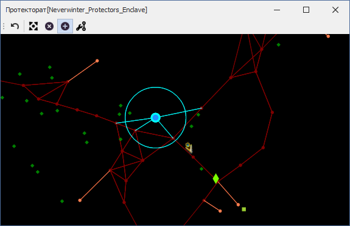Click node at right end of longest cyan line

tap(201, 108)
